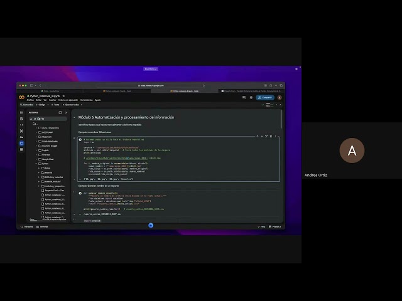This screenshot has width=402, height=301.
Task: Toggle the Safari sidebar
Action: pyautogui.click(x=32, y=85)
